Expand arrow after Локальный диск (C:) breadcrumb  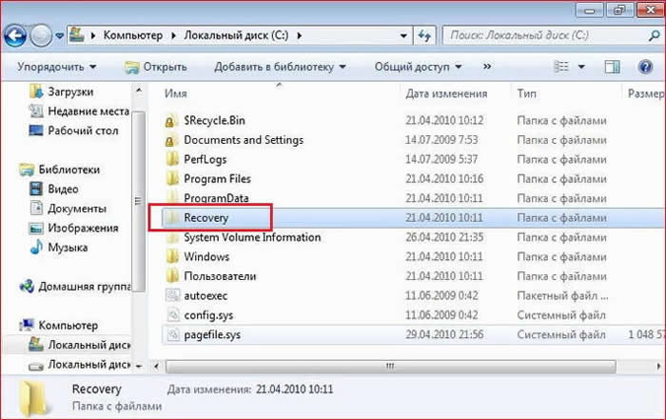tap(300, 35)
